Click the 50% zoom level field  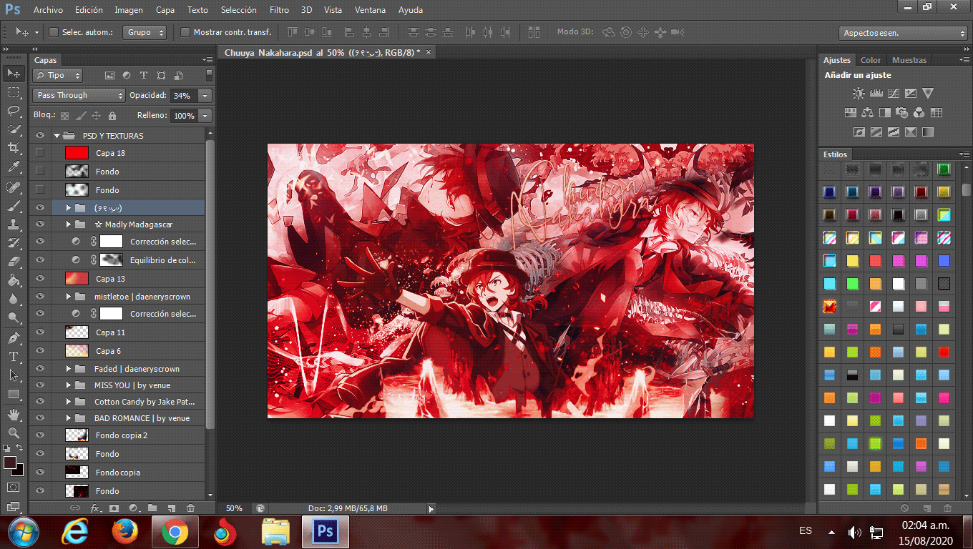[235, 508]
